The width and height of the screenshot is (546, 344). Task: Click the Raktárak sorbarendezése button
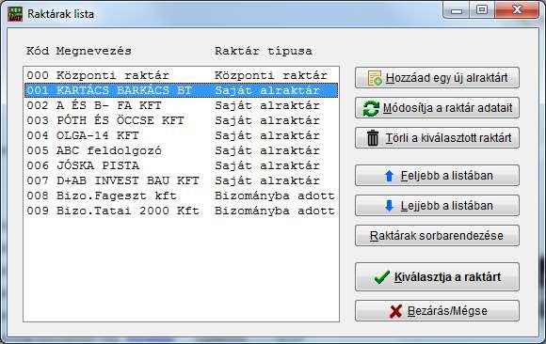click(x=437, y=236)
